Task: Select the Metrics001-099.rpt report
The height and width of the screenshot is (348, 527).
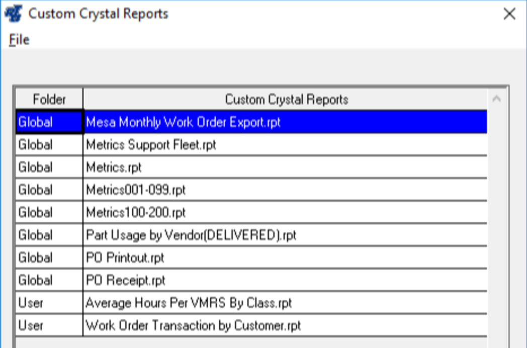Action: [x=136, y=190]
